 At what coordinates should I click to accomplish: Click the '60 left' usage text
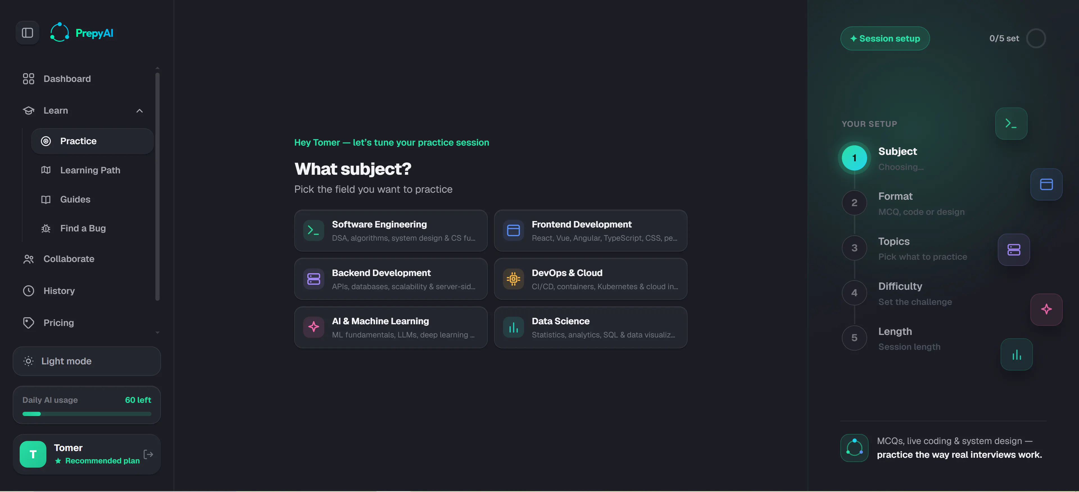pos(138,400)
